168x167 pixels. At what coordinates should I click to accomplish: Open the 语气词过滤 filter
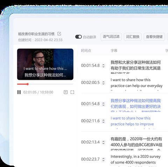tap(111, 37)
